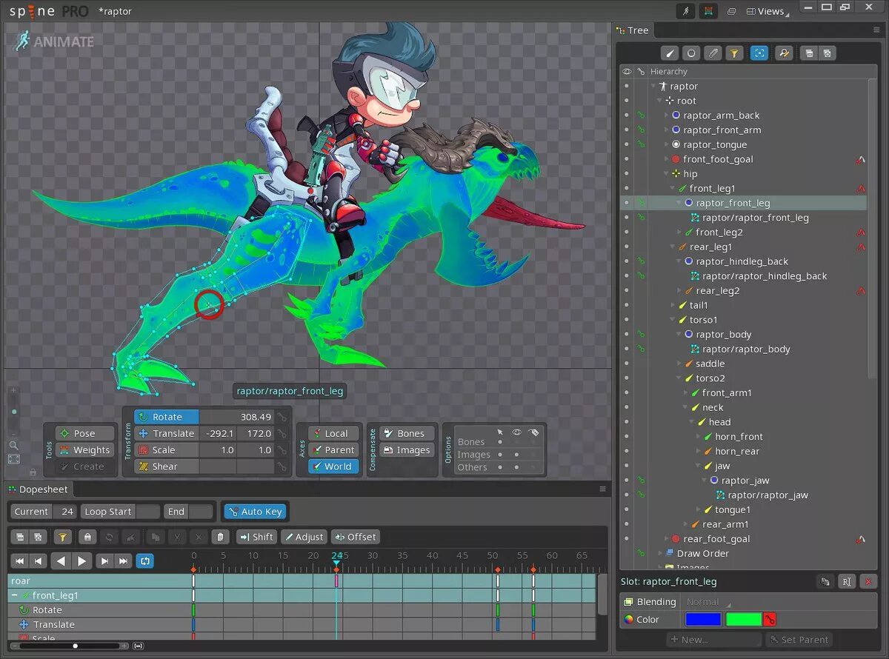Enable Auto Key

pos(255,512)
